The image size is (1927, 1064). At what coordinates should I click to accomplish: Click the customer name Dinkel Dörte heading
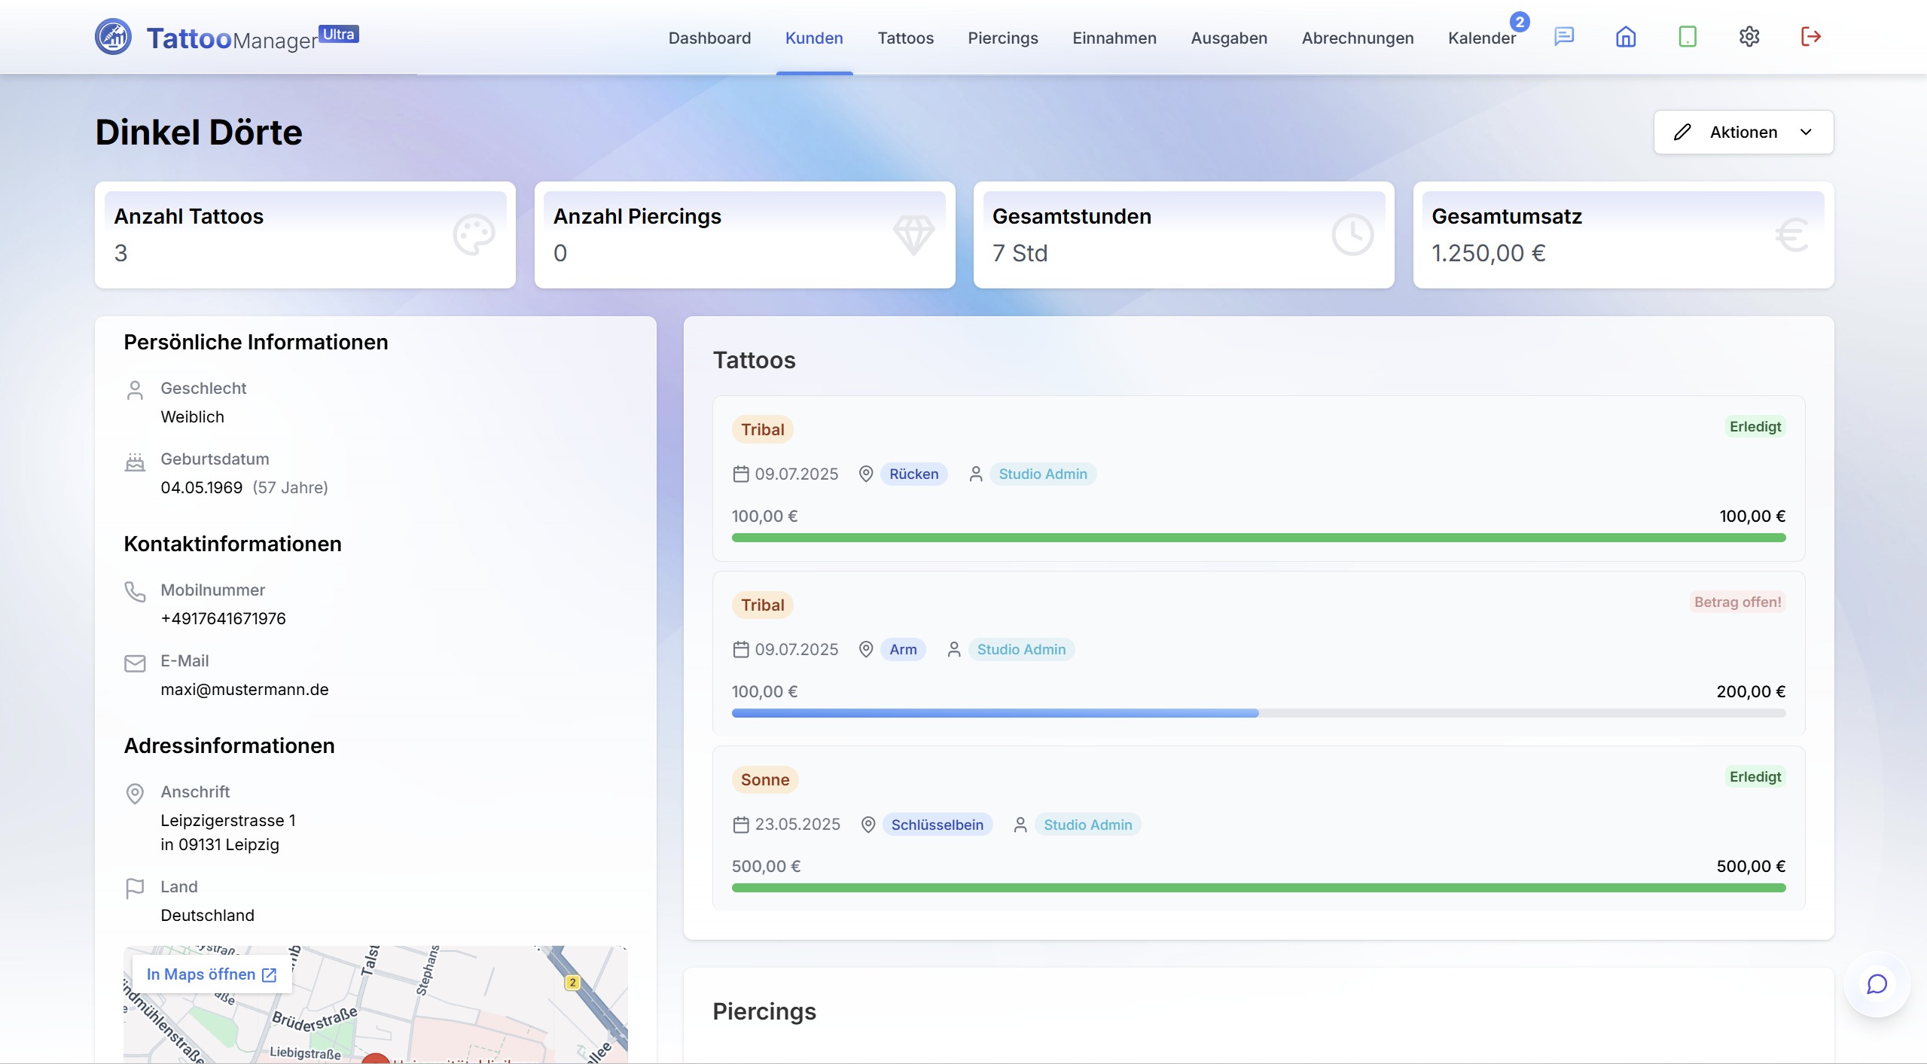199,133
